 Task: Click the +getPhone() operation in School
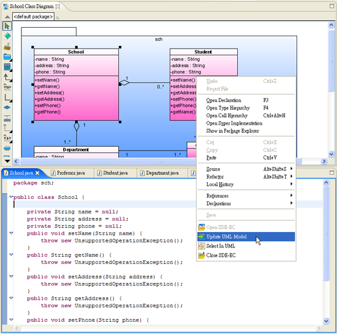click(48, 112)
